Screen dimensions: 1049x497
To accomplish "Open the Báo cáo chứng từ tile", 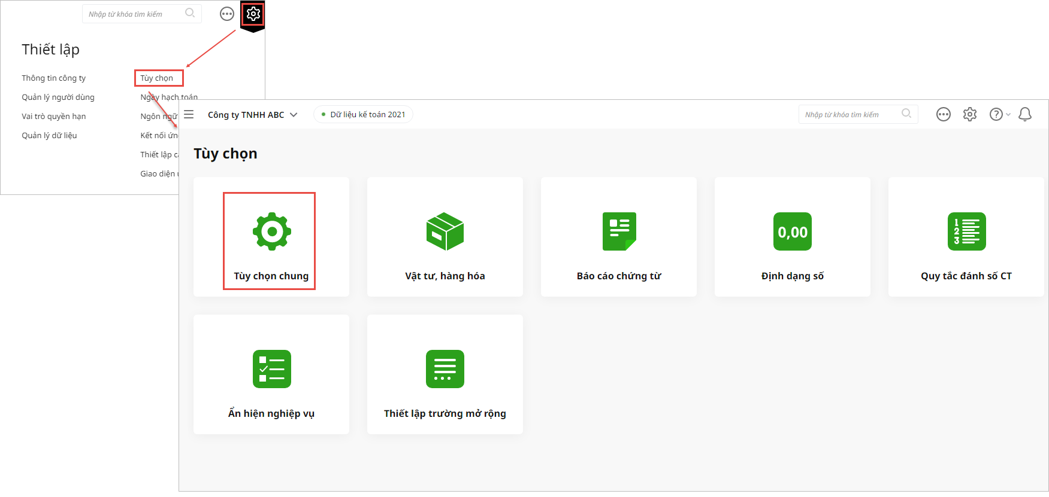I will (x=618, y=237).
